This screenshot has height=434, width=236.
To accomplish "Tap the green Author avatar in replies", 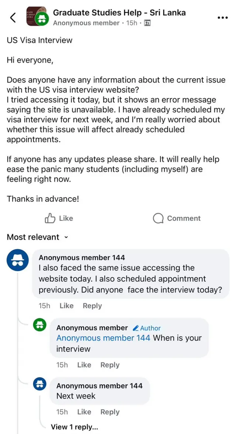I will coord(40,325).
